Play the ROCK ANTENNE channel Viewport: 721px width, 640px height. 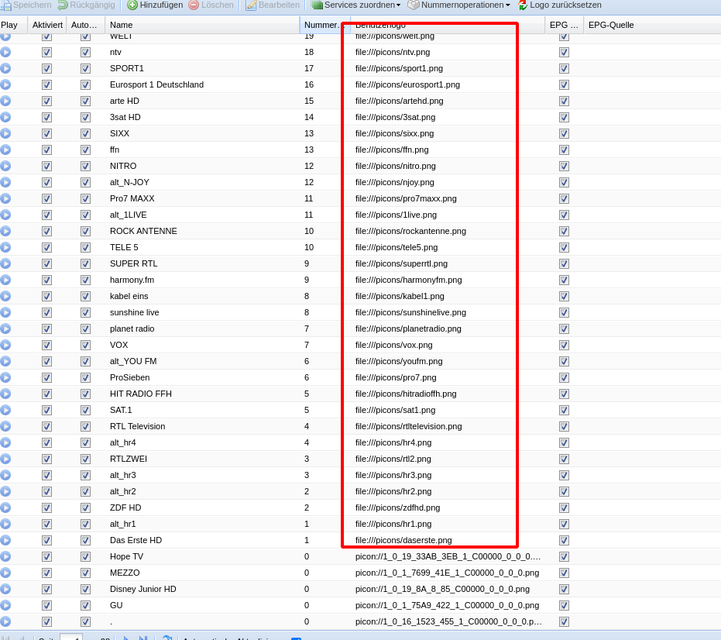(x=5, y=231)
